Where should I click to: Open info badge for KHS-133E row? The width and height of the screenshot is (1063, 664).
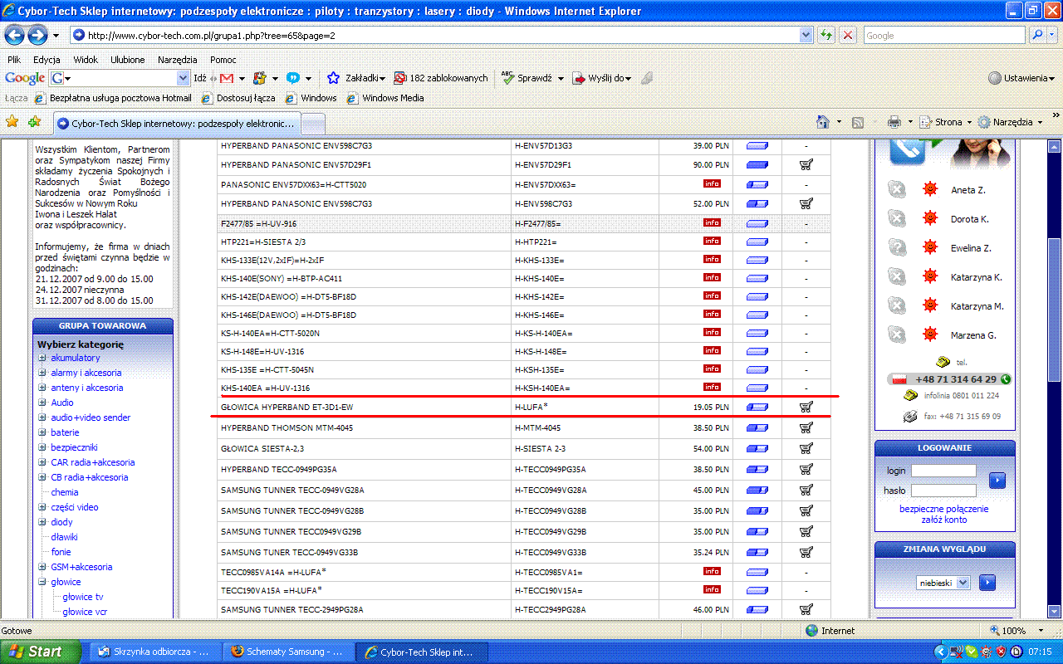(712, 259)
